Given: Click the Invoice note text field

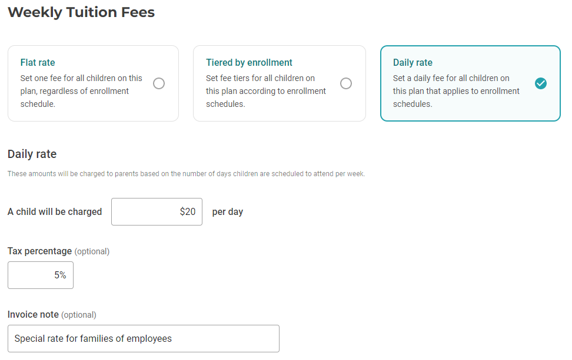Looking at the screenshot, I should [143, 338].
